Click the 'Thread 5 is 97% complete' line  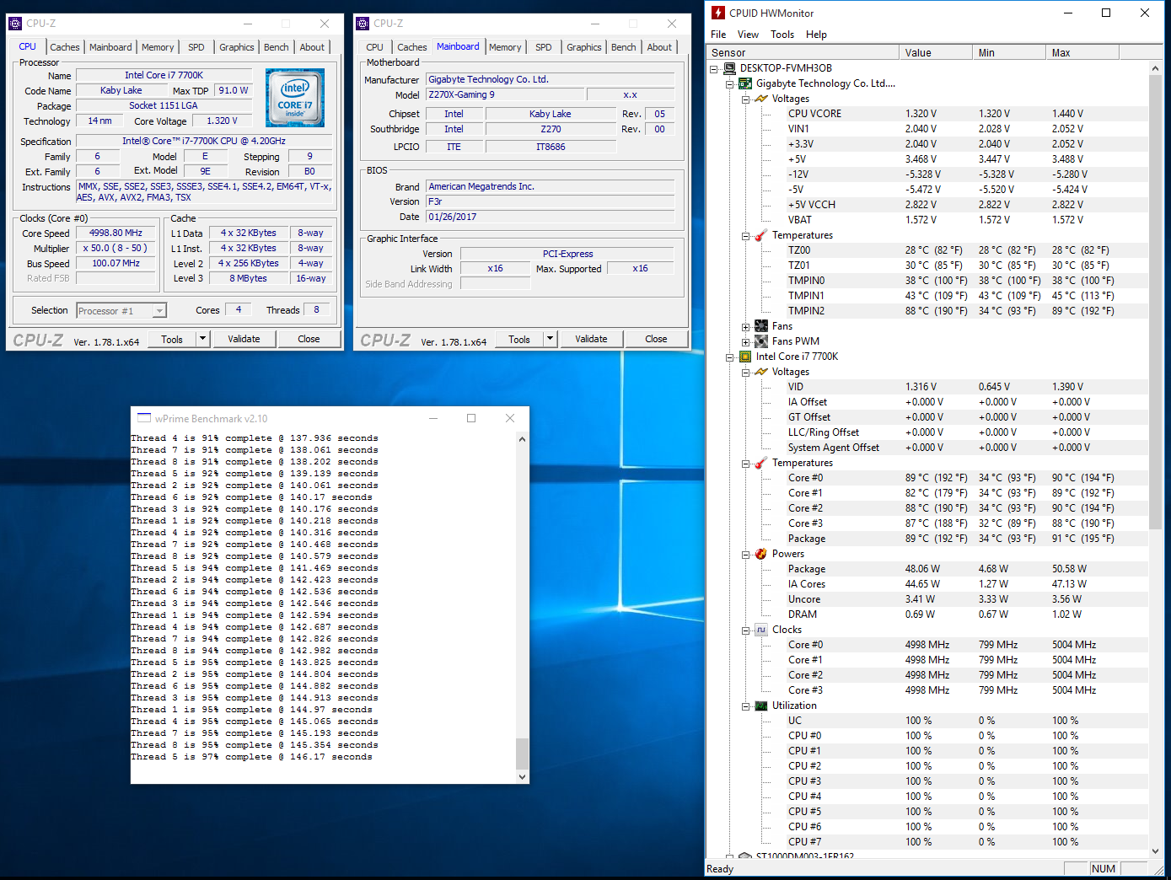click(250, 757)
